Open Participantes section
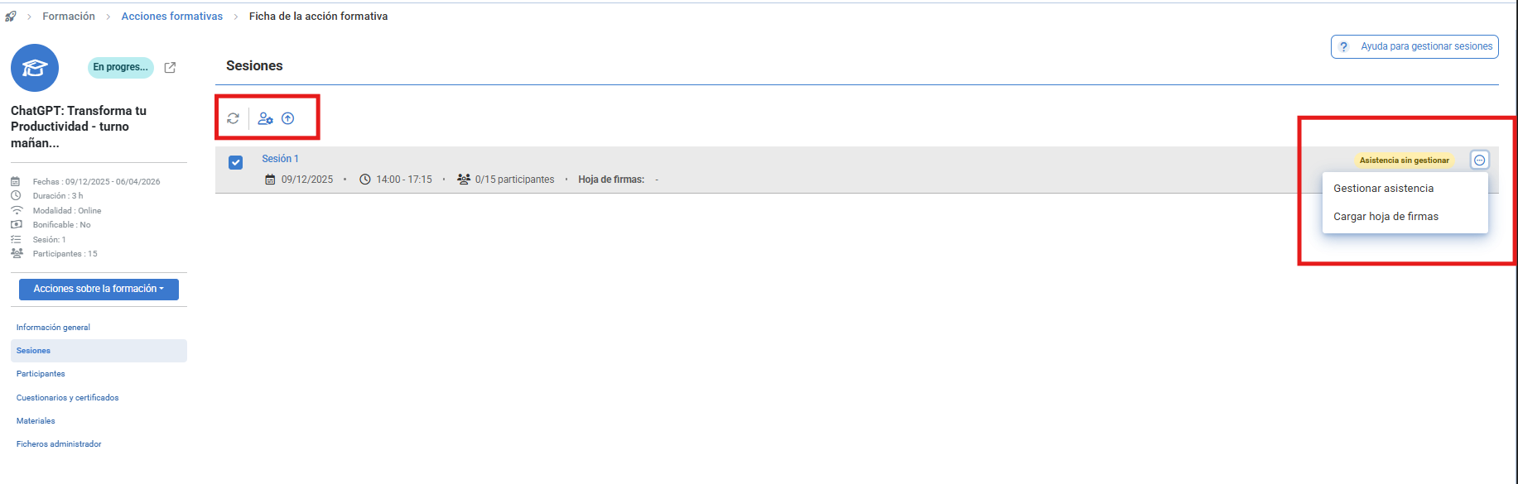The image size is (1518, 484). [x=41, y=374]
